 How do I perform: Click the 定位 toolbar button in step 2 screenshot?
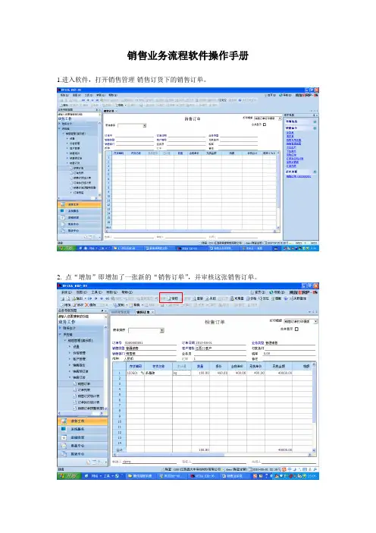(264, 298)
